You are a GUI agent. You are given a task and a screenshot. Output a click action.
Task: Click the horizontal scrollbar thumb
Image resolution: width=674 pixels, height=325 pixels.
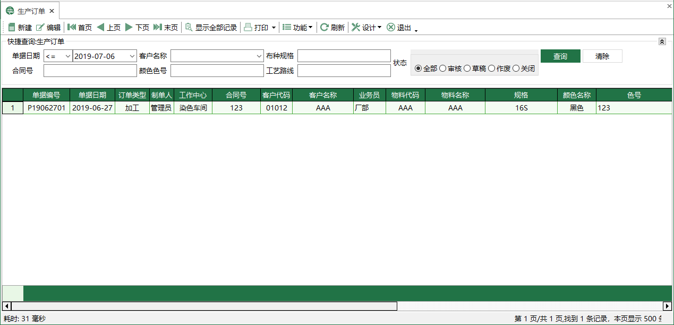[x=204, y=306]
